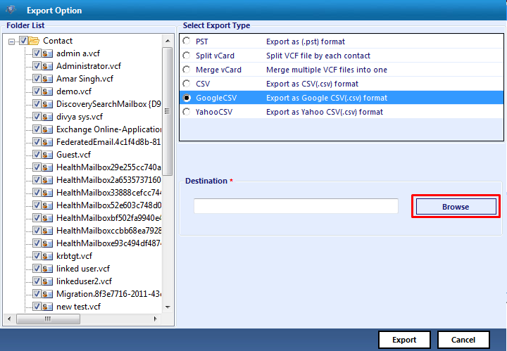Click 'Export as Google CSV(.csv) format' text
This screenshot has height=351, width=507.
tap(327, 98)
